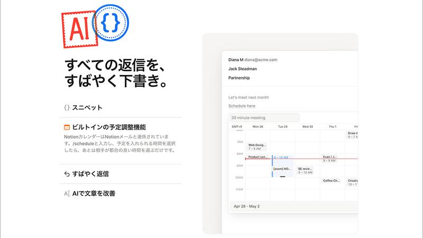The image size is (423, 238).
Task: Click the Wed 30 column header
Action: click(308, 126)
